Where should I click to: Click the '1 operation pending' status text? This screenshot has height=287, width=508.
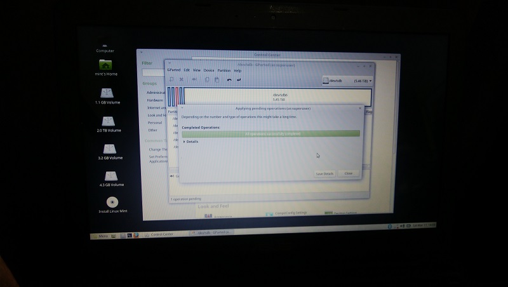186,199
